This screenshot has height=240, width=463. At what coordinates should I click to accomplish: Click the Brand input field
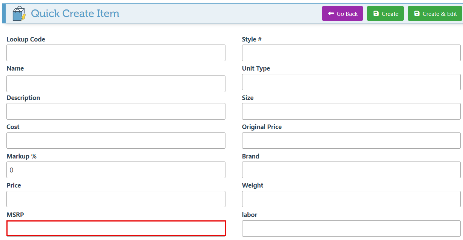[351, 170]
